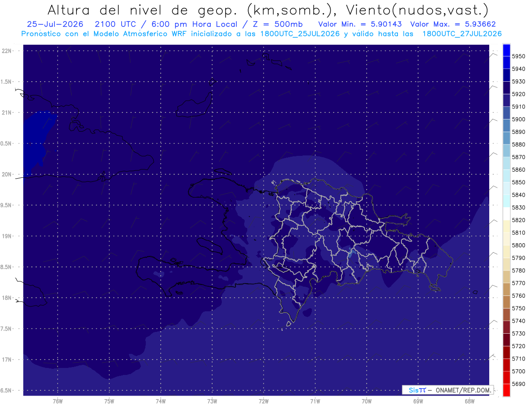
Task: Click the '5870' color bar label
Action: 519,157
